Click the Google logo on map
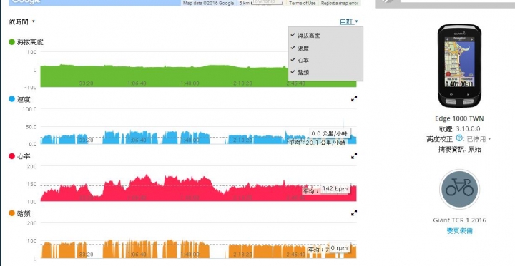This screenshot has height=266, width=515. (x=26, y=1)
